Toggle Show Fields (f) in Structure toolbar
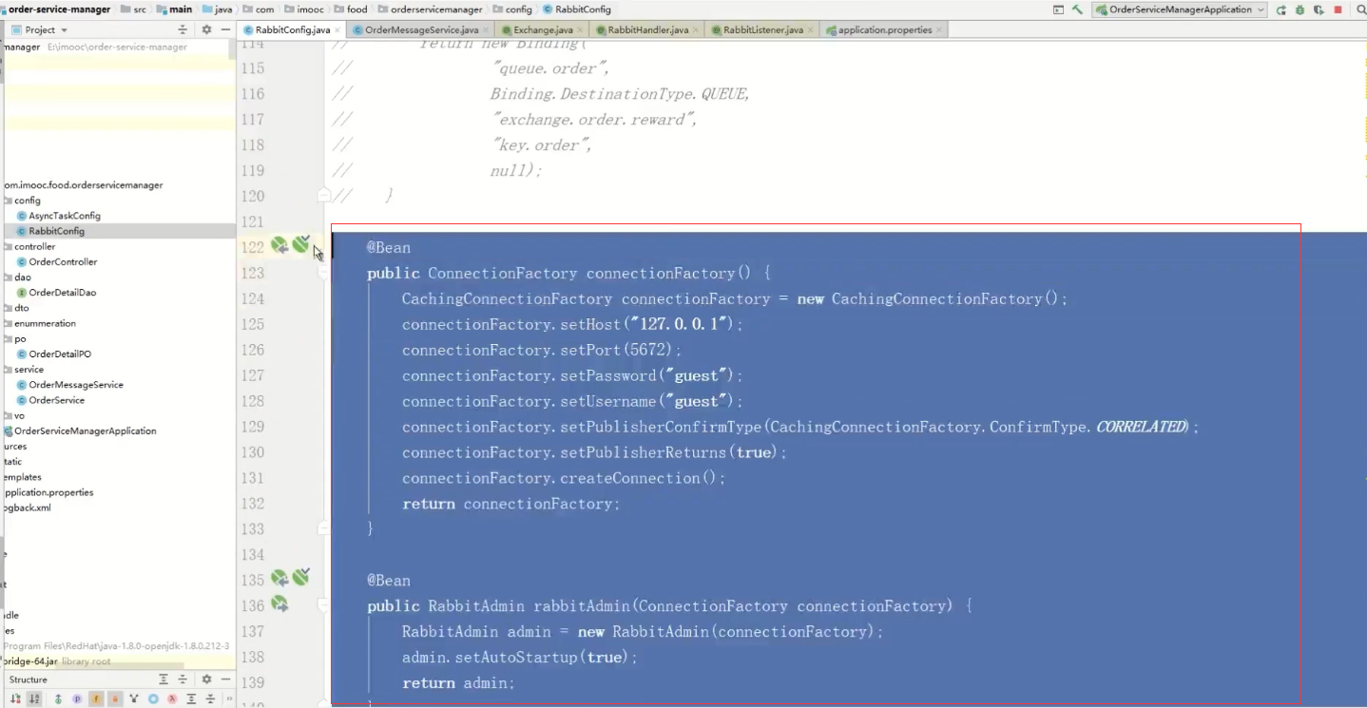The width and height of the screenshot is (1367, 708). (96, 698)
